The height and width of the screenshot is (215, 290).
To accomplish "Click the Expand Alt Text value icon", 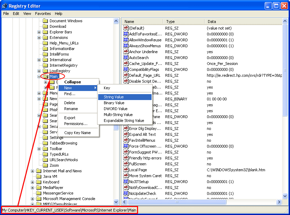I will point(126,134).
